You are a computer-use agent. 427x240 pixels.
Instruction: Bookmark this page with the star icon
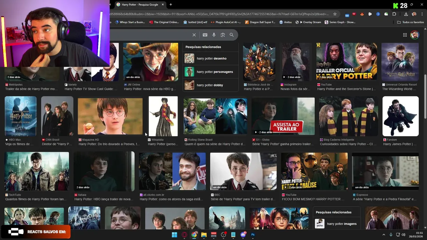(x=335, y=14)
